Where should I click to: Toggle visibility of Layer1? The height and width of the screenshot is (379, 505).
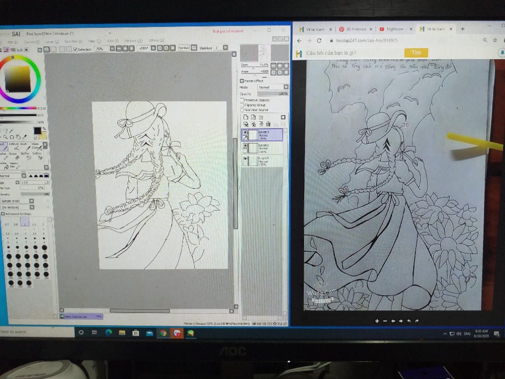[245, 158]
